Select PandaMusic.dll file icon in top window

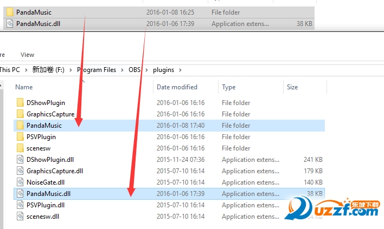(x=10, y=24)
